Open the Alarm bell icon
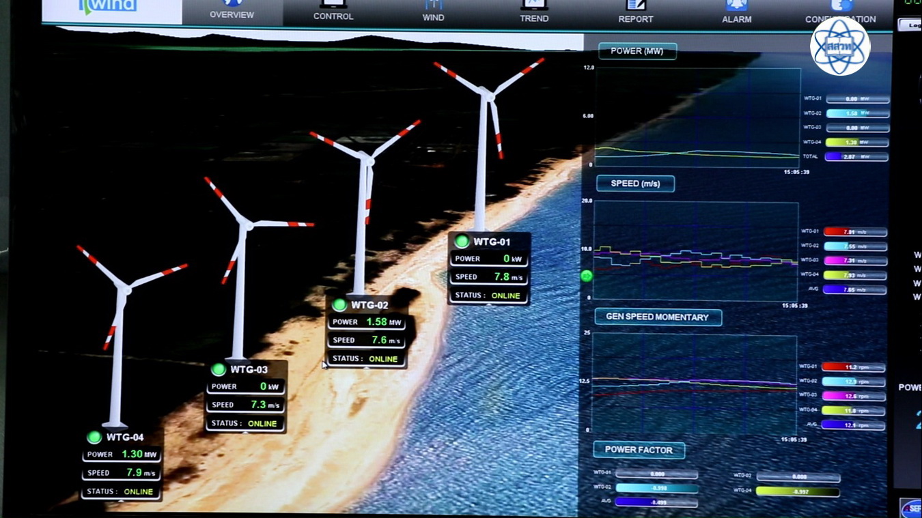922x518 pixels. [736, 7]
